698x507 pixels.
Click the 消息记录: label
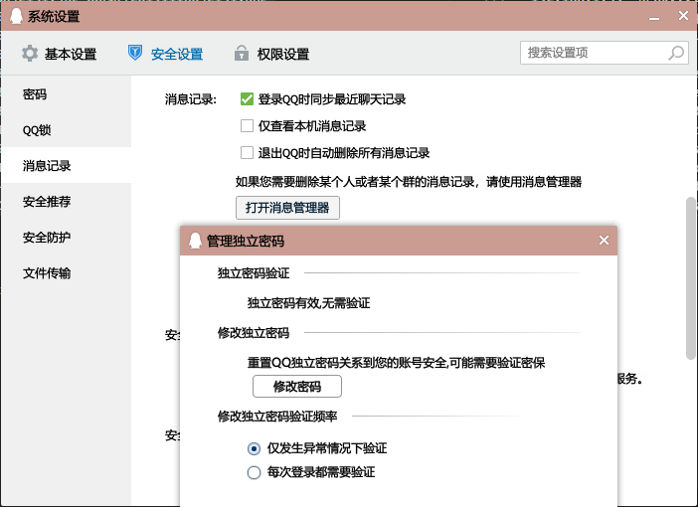191,99
